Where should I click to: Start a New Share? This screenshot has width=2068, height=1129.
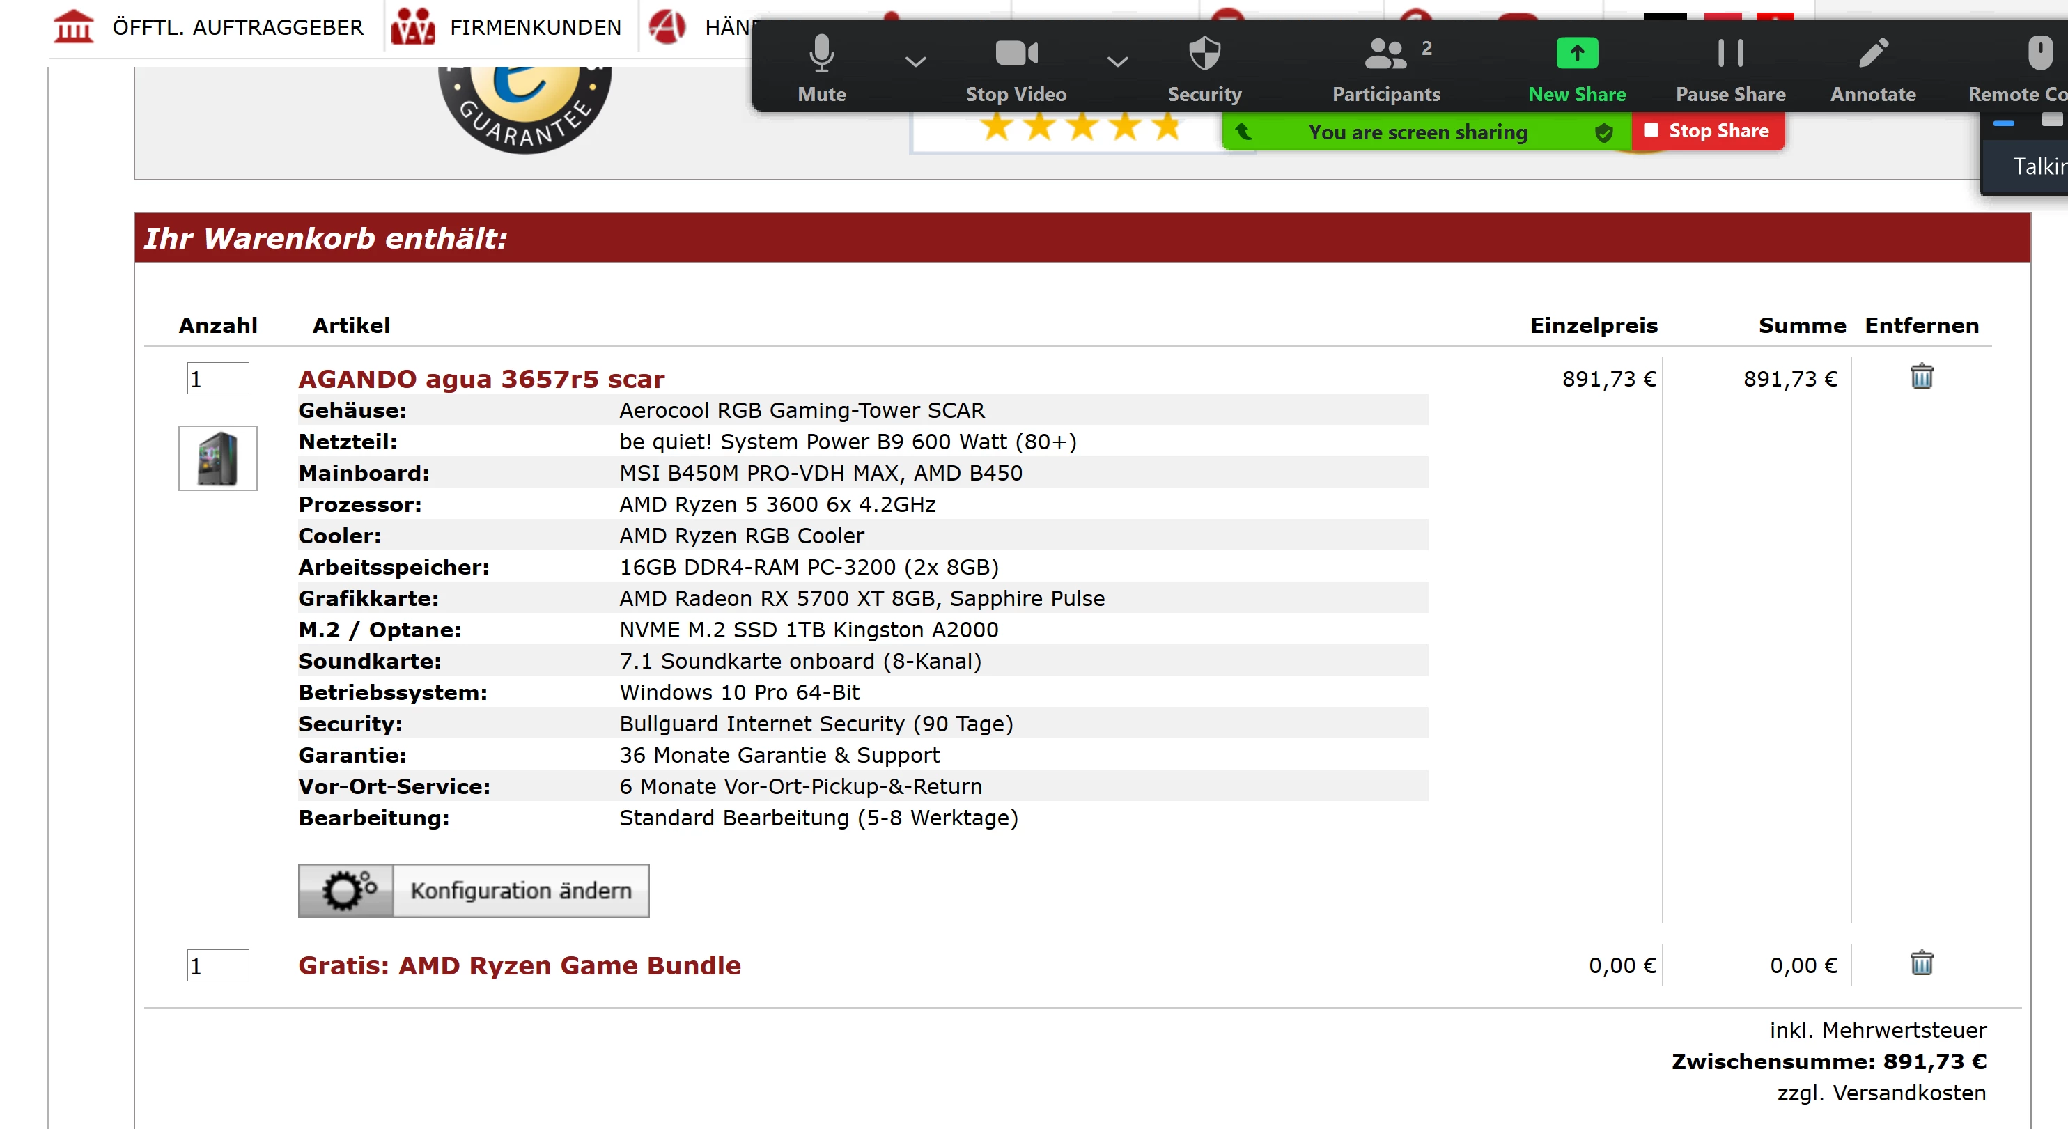(x=1576, y=68)
